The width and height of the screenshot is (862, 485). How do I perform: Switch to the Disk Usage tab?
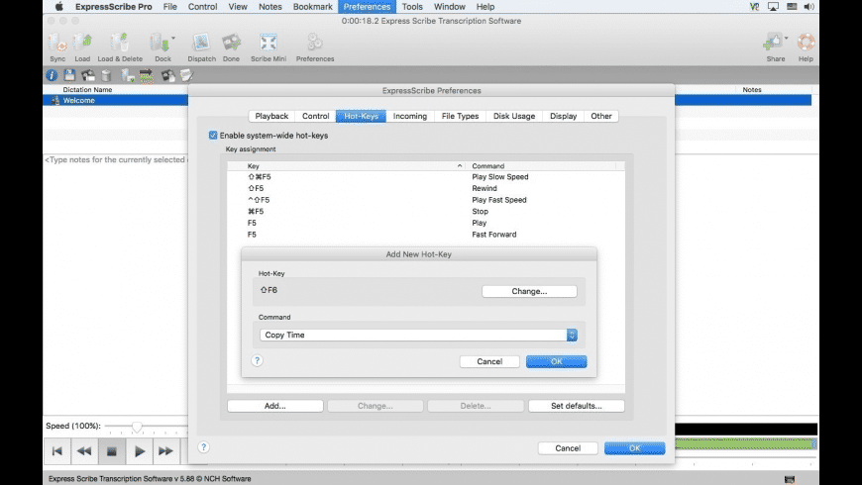[x=514, y=117]
